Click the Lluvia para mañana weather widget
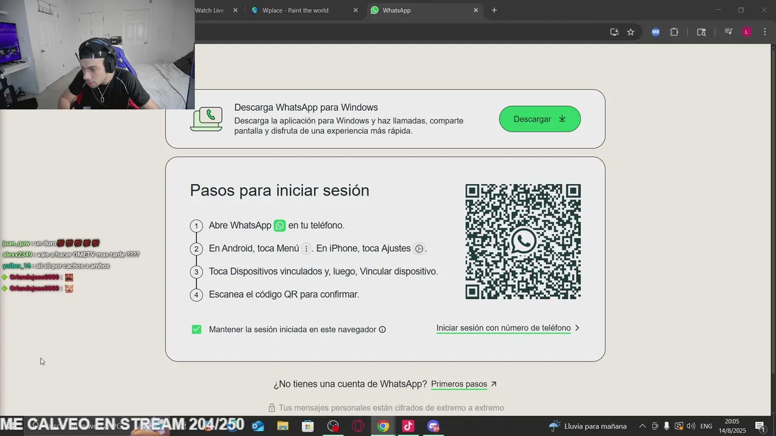776x436 pixels. [x=587, y=426]
